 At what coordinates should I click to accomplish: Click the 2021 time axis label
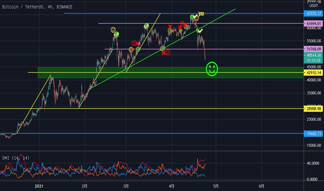(39, 186)
